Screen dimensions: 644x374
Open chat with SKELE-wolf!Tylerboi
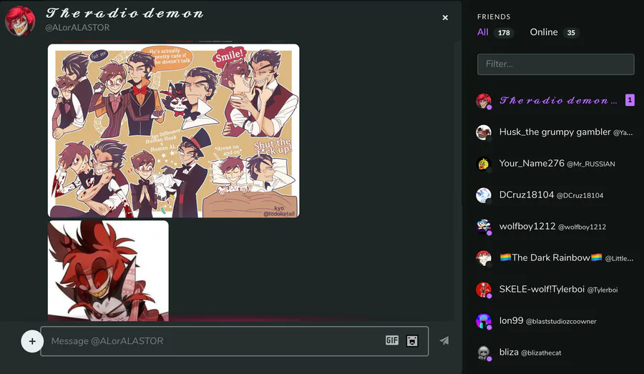(555, 290)
